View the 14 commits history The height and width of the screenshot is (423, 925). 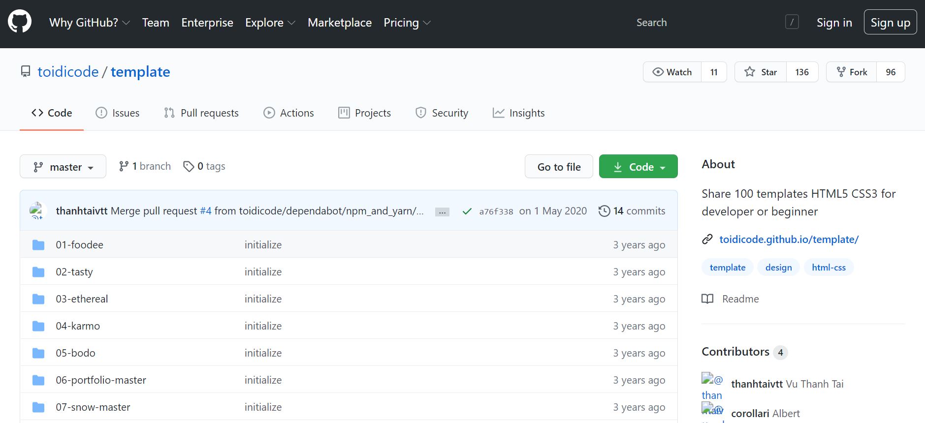coord(632,211)
